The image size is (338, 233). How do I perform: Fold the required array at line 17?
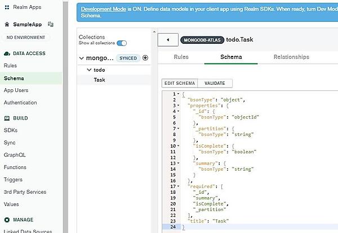coord(178,185)
